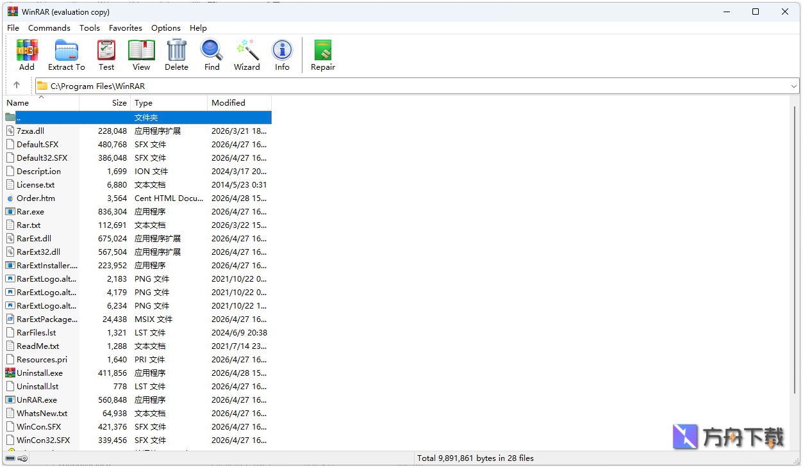Sort by the Name column header

click(x=42, y=102)
